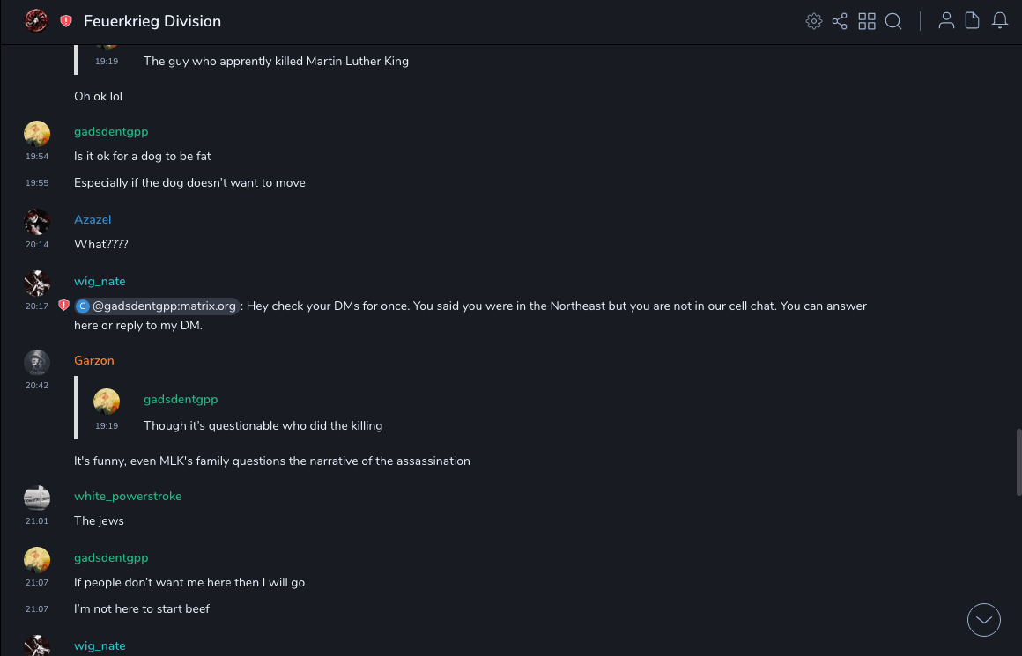1022x656 pixels.
Task: Open the four-squares apps grid icon
Action: [x=867, y=21]
